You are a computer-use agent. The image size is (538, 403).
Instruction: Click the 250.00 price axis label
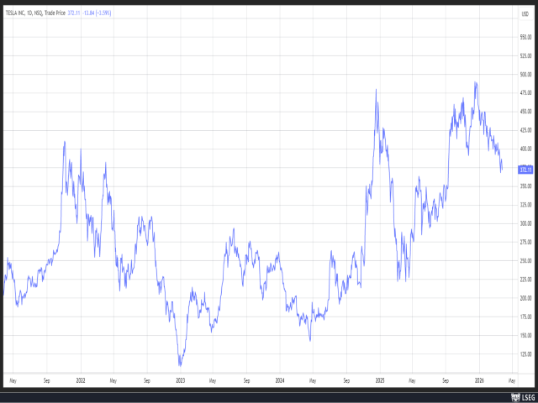(x=526, y=261)
